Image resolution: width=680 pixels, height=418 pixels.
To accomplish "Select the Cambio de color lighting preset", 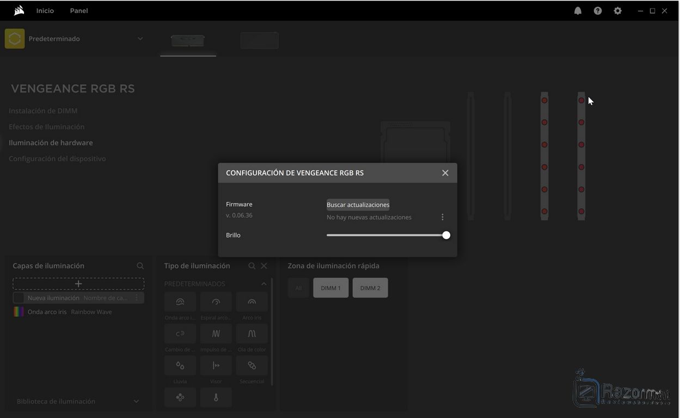I will click(180, 334).
